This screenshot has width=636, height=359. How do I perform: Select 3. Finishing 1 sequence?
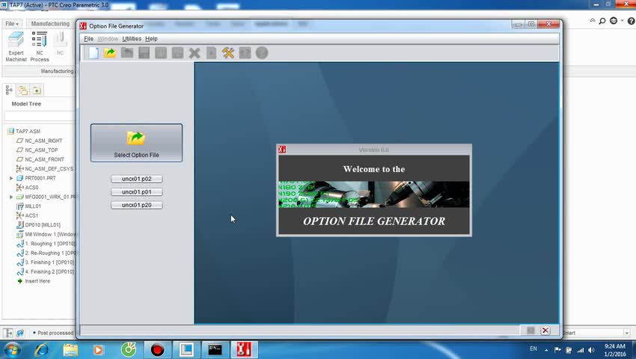point(46,262)
